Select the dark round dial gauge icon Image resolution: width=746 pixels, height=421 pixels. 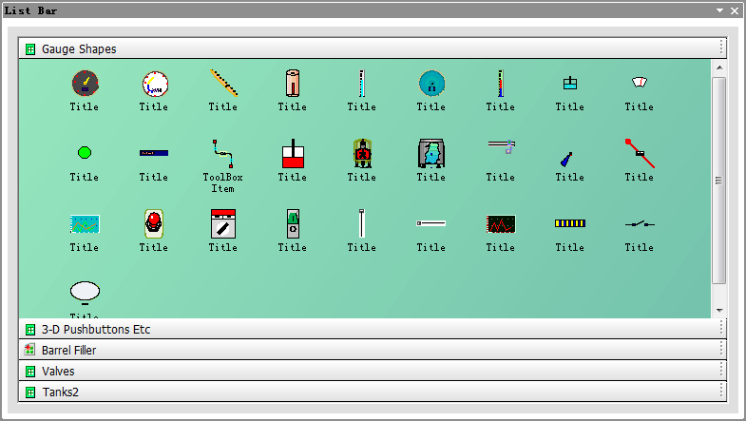pyautogui.click(x=84, y=84)
